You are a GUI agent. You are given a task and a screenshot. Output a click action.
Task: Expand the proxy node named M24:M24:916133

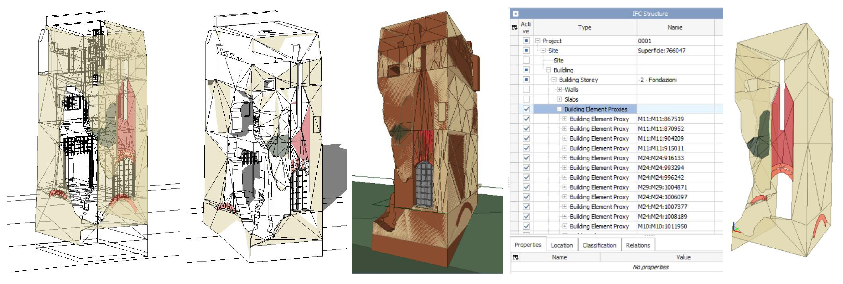click(x=565, y=158)
